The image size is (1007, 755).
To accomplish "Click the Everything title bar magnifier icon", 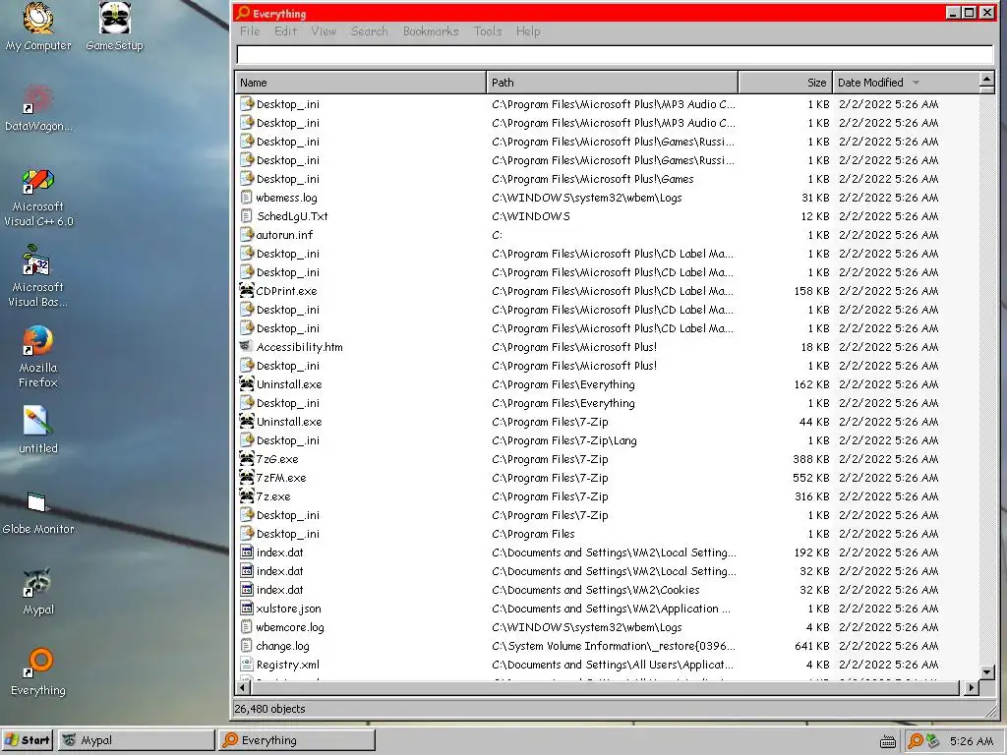I will pyautogui.click(x=243, y=13).
